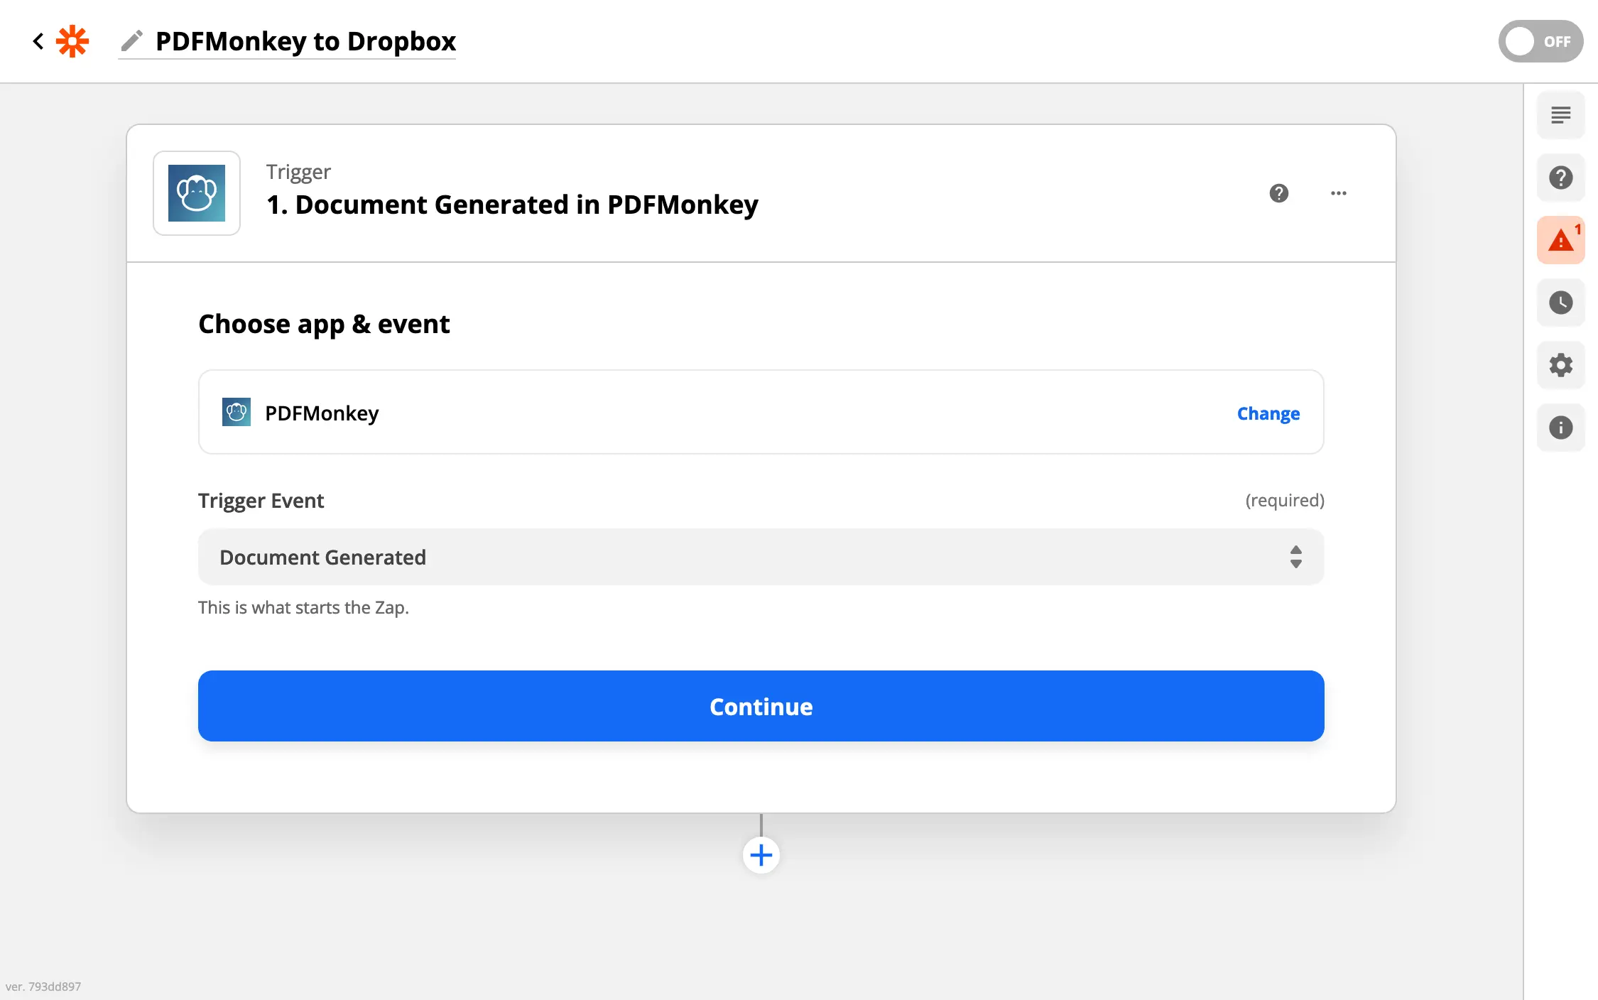1598x1000 pixels.
Task: View the warning indicator showing 1 issue
Action: point(1560,239)
